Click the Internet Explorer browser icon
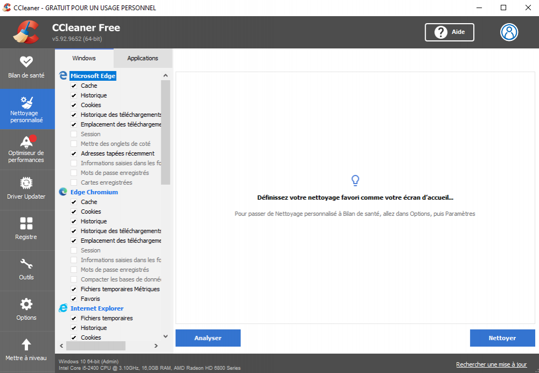Screen dimensions: 539x373 coord(63,308)
